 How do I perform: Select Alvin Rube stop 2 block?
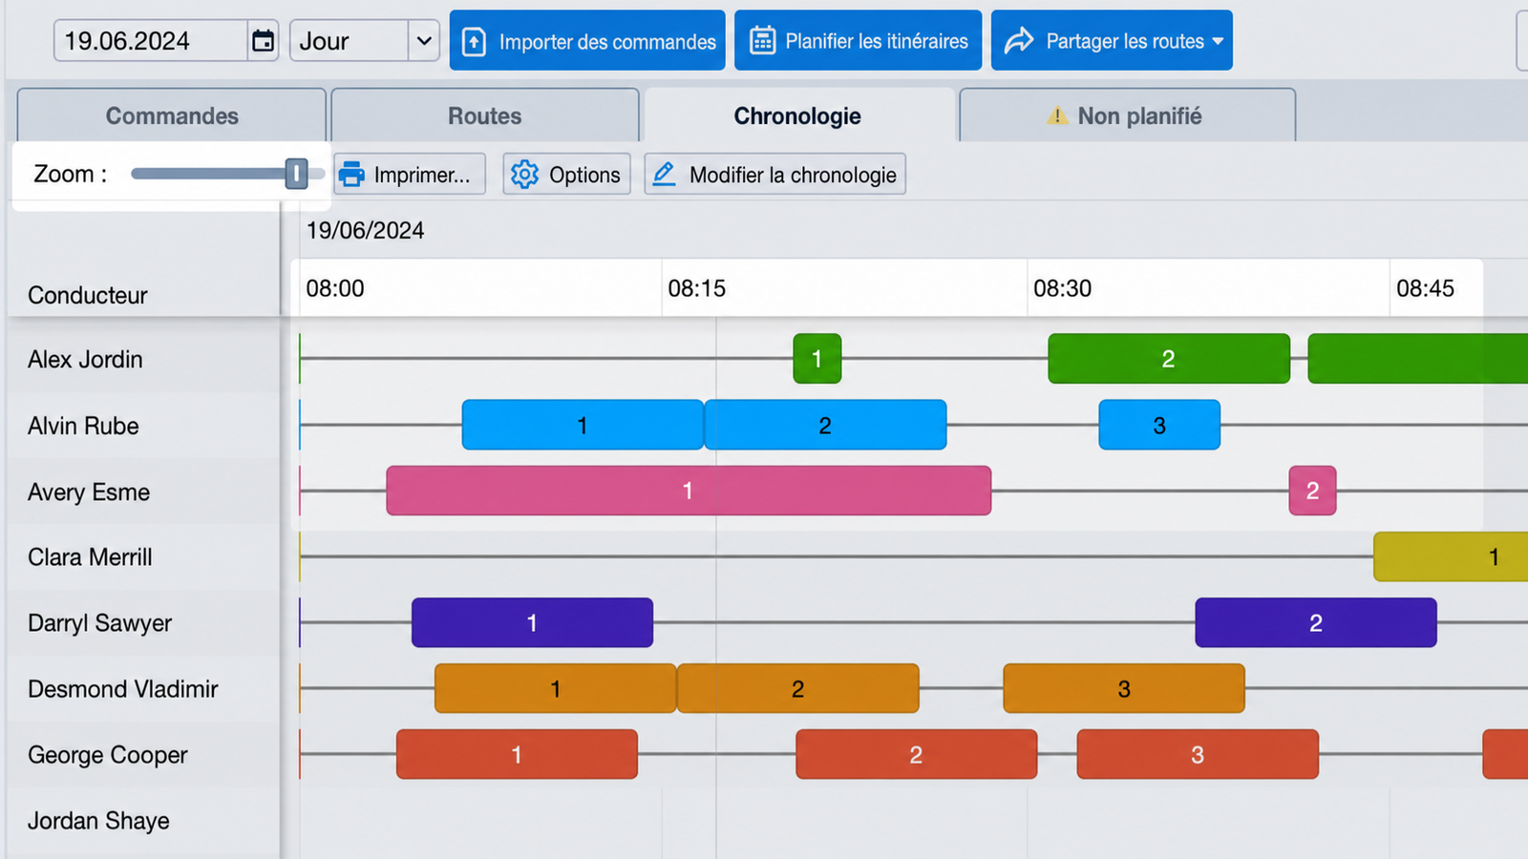[x=825, y=425]
